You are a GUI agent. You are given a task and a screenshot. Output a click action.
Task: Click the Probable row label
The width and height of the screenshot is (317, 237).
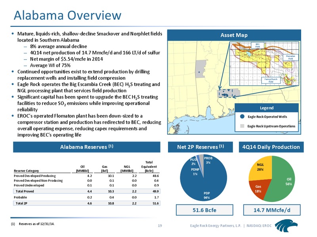coord(20,197)
